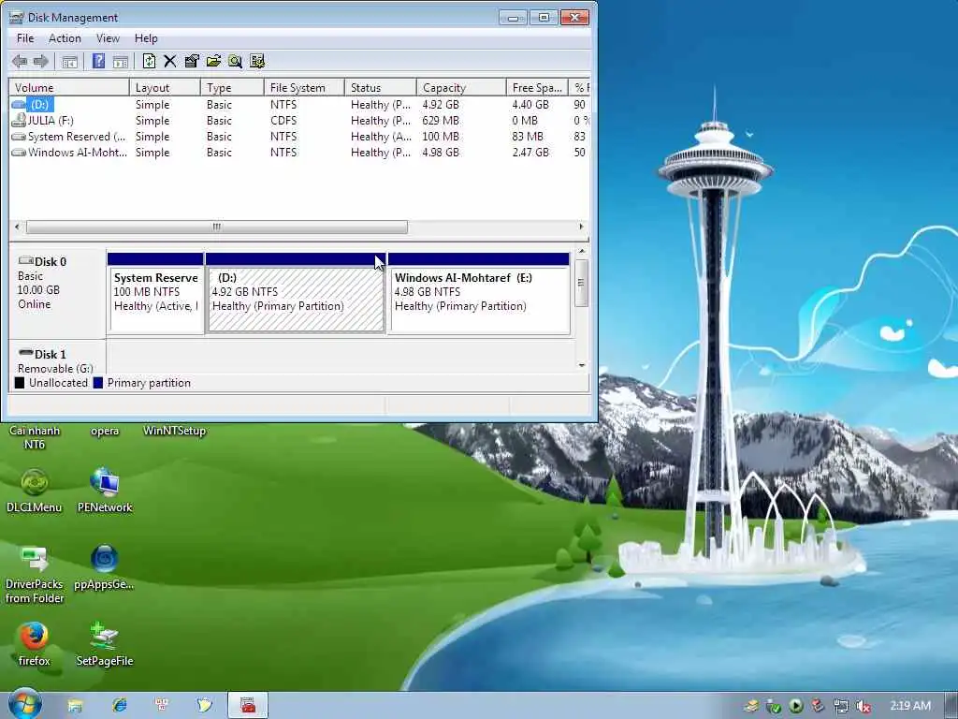
Task: Open the ppAppsGe... desktop icon
Action: pos(105,567)
